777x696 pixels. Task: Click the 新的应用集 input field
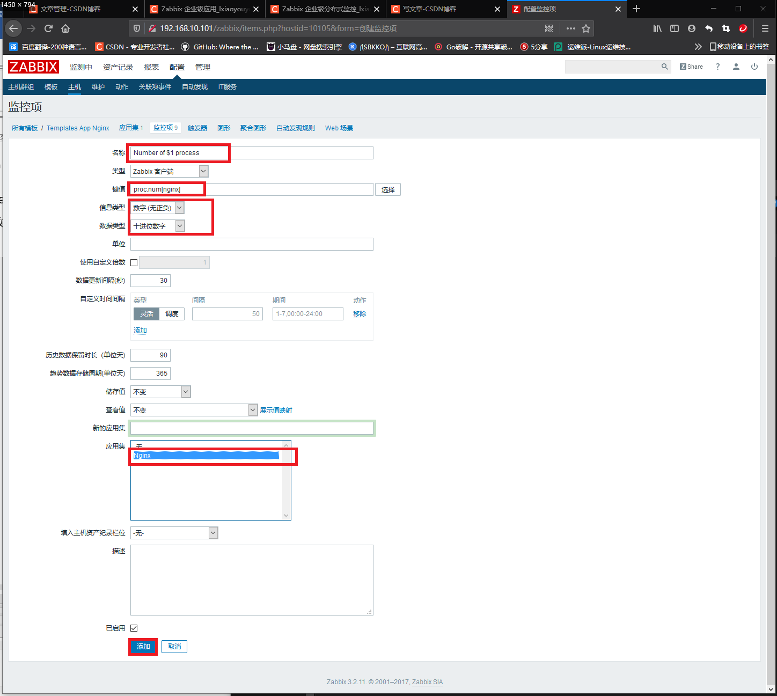pyautogui.click(x=252, y=428)
